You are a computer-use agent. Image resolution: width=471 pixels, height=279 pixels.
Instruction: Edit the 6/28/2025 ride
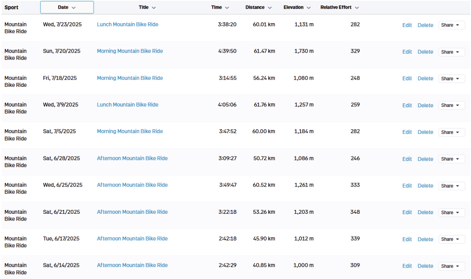[407, 159]
